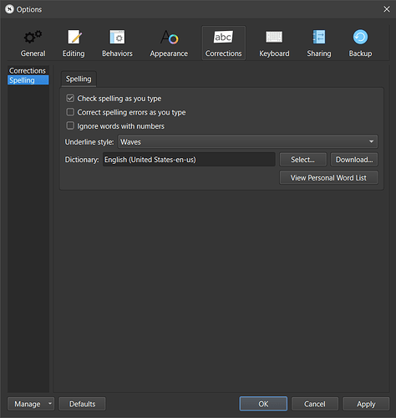This screenshot has height=418, width=396.
Task: Select Spelling in the left list
Action: tap(28, 80)
